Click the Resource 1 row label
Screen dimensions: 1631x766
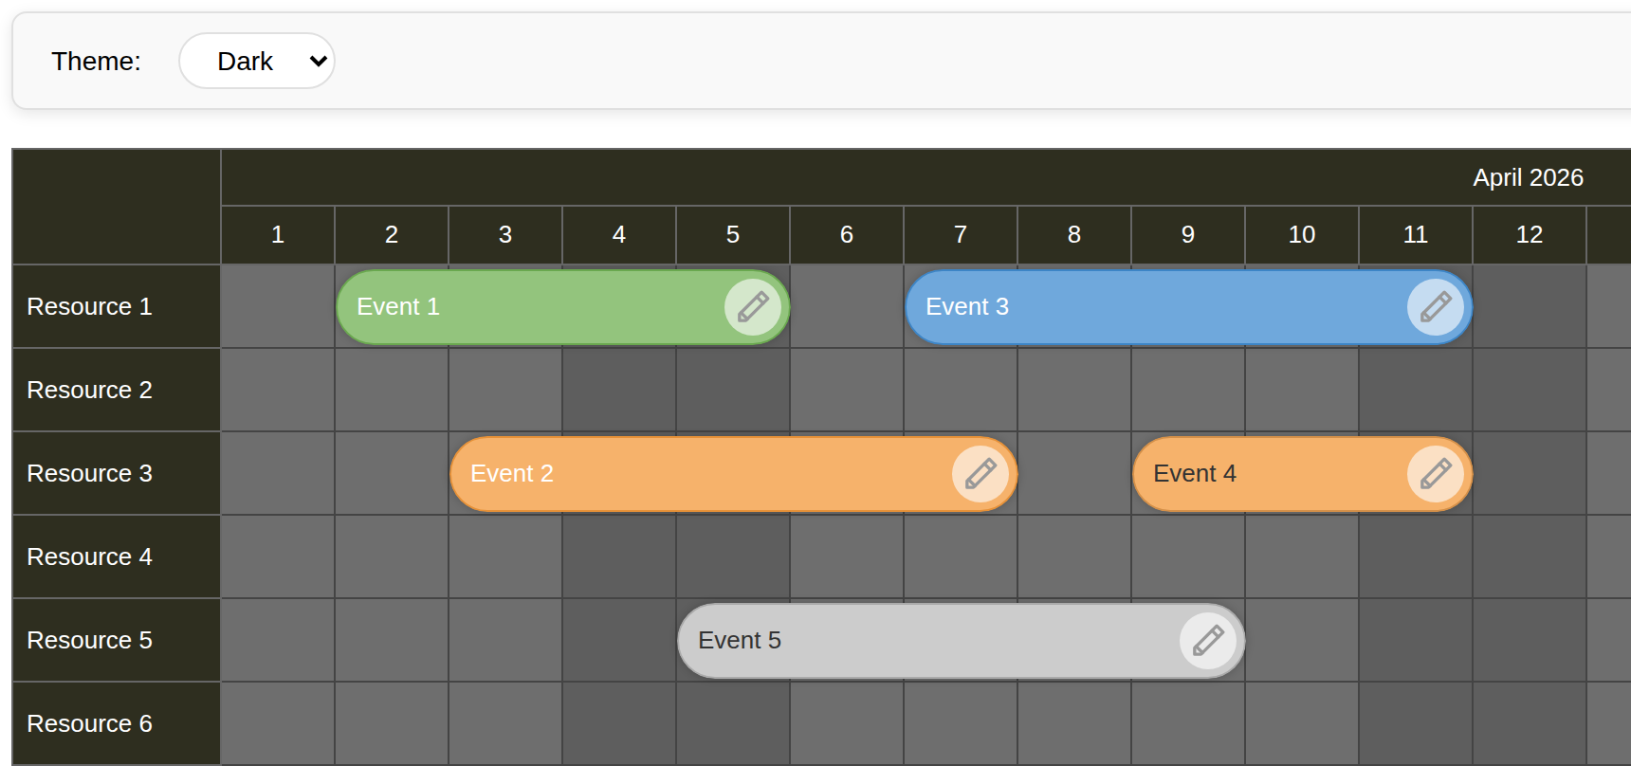[89, 306]
